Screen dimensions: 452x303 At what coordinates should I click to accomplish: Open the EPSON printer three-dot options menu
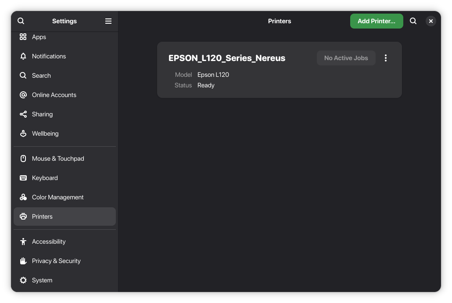pos(386,58)
